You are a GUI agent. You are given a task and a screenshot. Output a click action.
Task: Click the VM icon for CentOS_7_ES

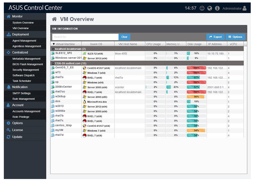(x=53, y=68)
